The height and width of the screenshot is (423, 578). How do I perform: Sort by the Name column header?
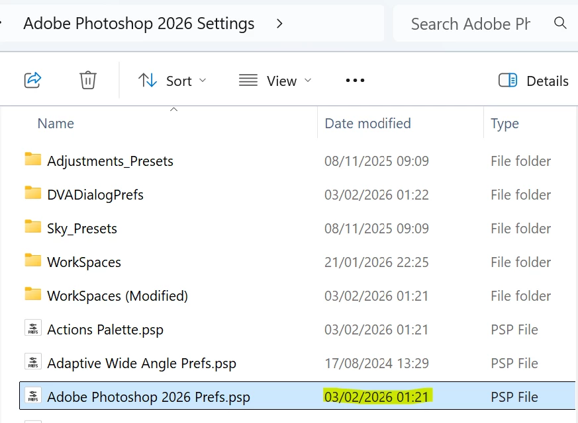point(56,124)
